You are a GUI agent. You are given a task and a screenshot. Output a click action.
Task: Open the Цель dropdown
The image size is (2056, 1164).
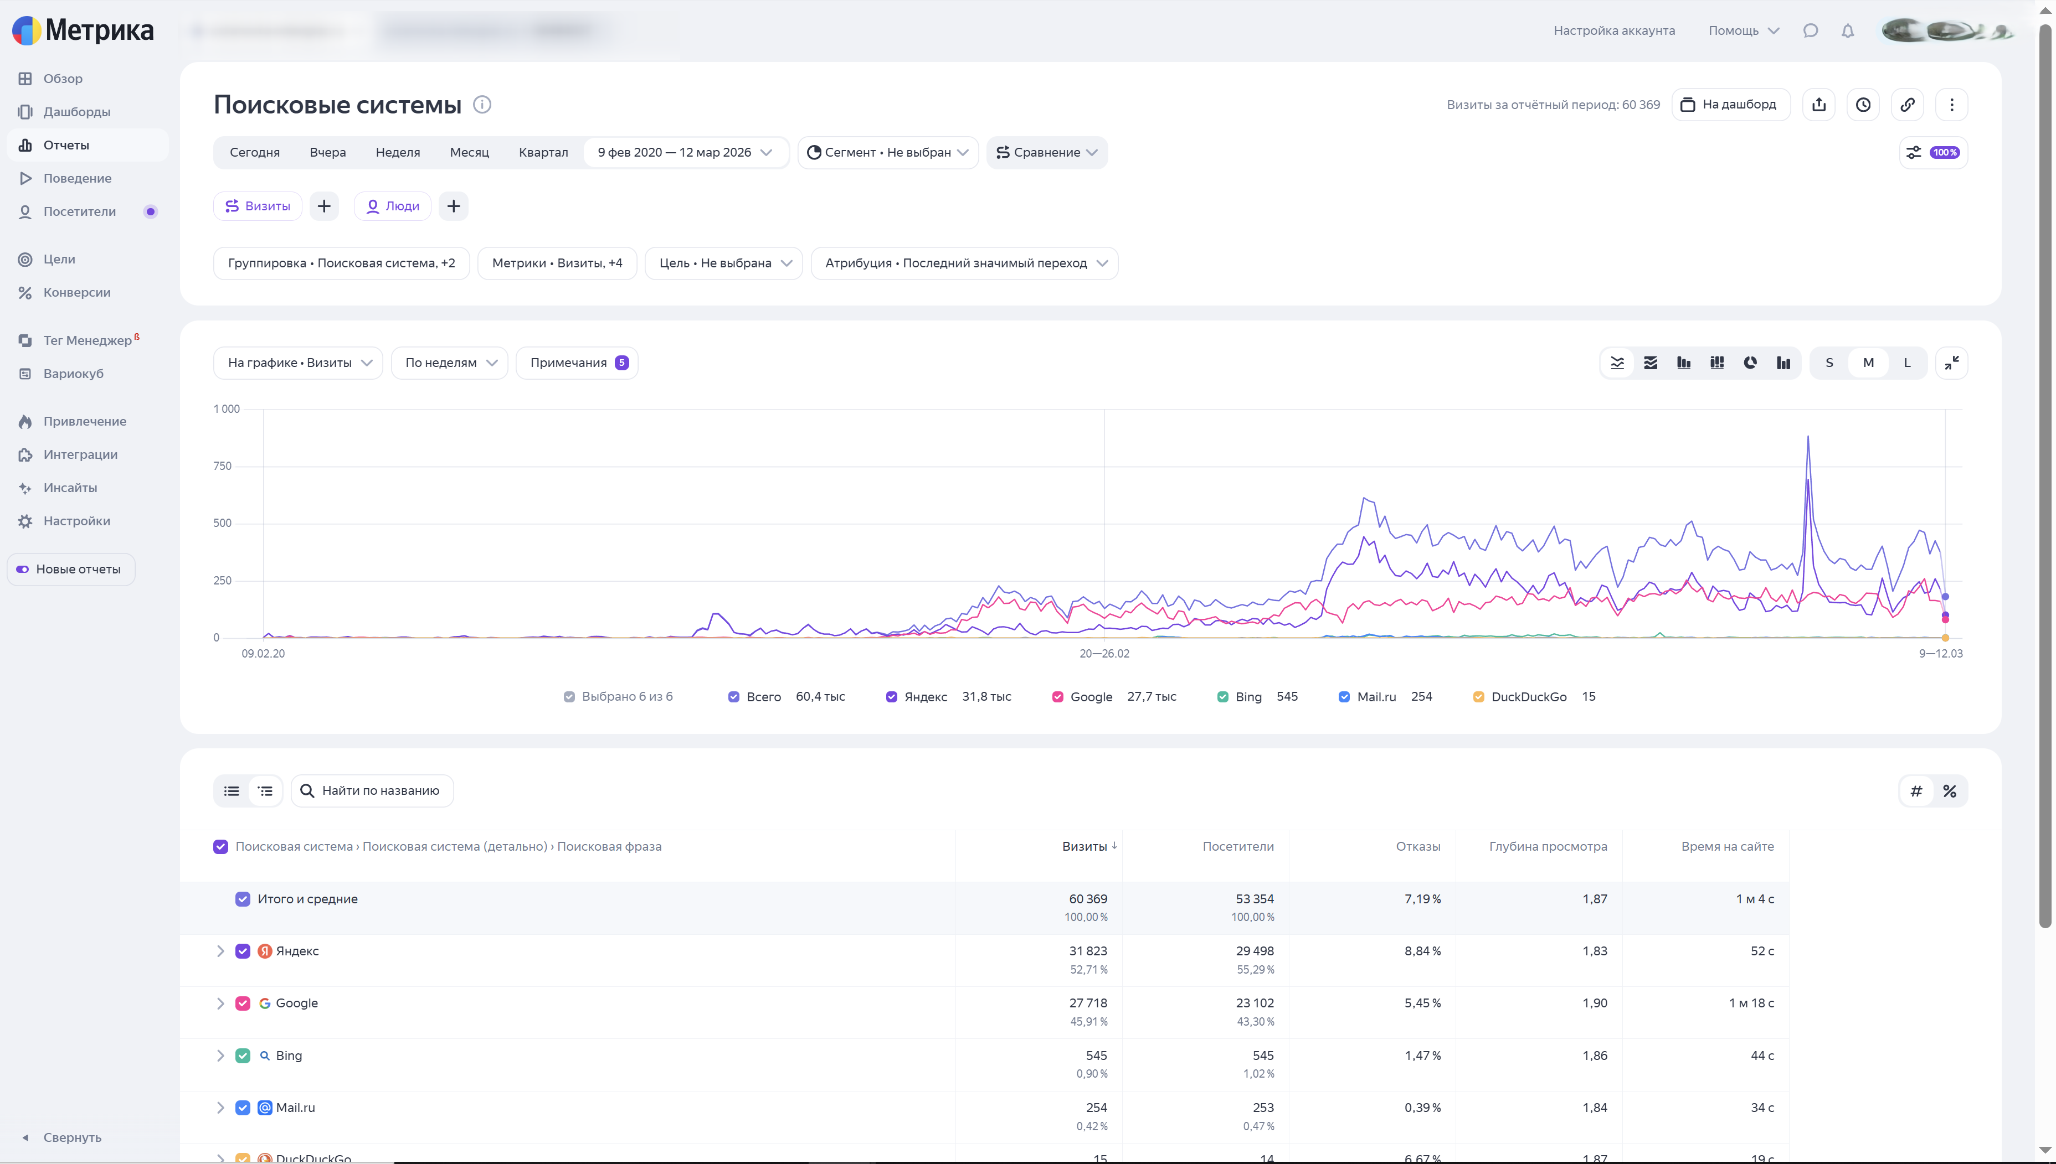724,263
